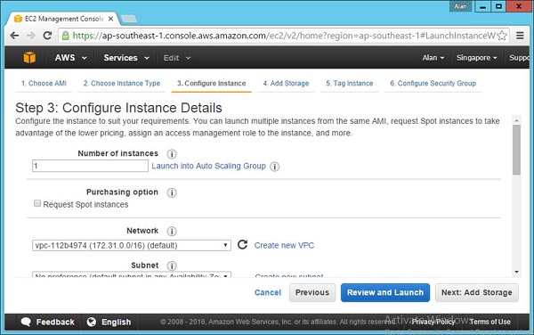Open the Singapore region dropdown
Viewport: 534px width, 335px height.
tap(476, 58)
